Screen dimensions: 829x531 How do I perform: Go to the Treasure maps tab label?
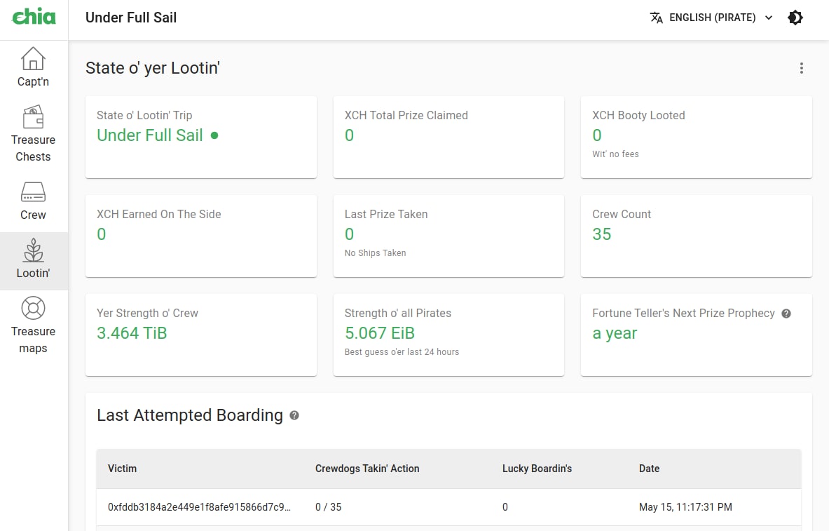coord(34,340)
